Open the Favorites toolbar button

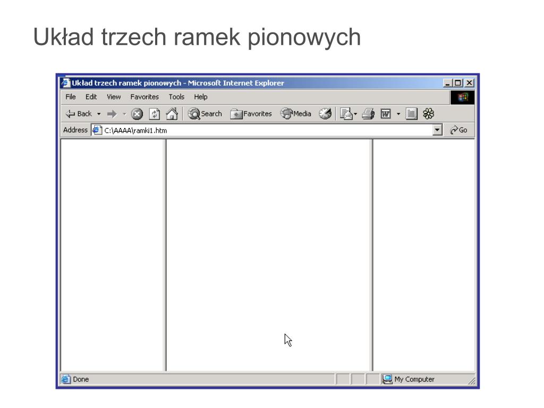coord(251,114)
